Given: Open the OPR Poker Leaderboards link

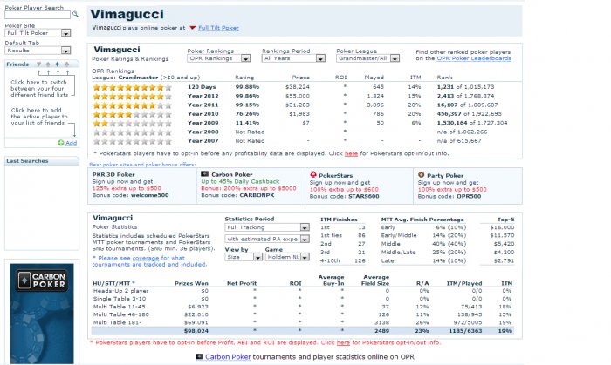Looking at the screenshot, I should tap(474, 58).
